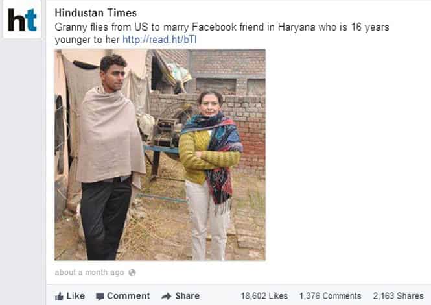Click the speech bubble Comment icon
Viewport: 431px width, 305px height.
pyautogui.click(x=100, y=297)
